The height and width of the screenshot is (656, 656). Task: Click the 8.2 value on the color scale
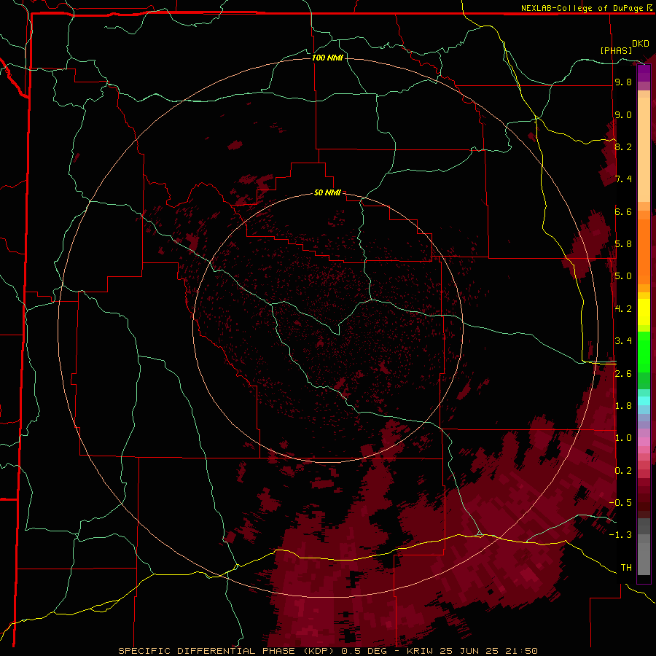623,147
